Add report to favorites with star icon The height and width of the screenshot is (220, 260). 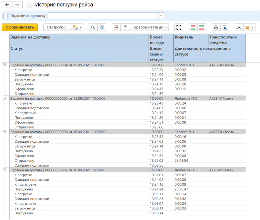29,5
